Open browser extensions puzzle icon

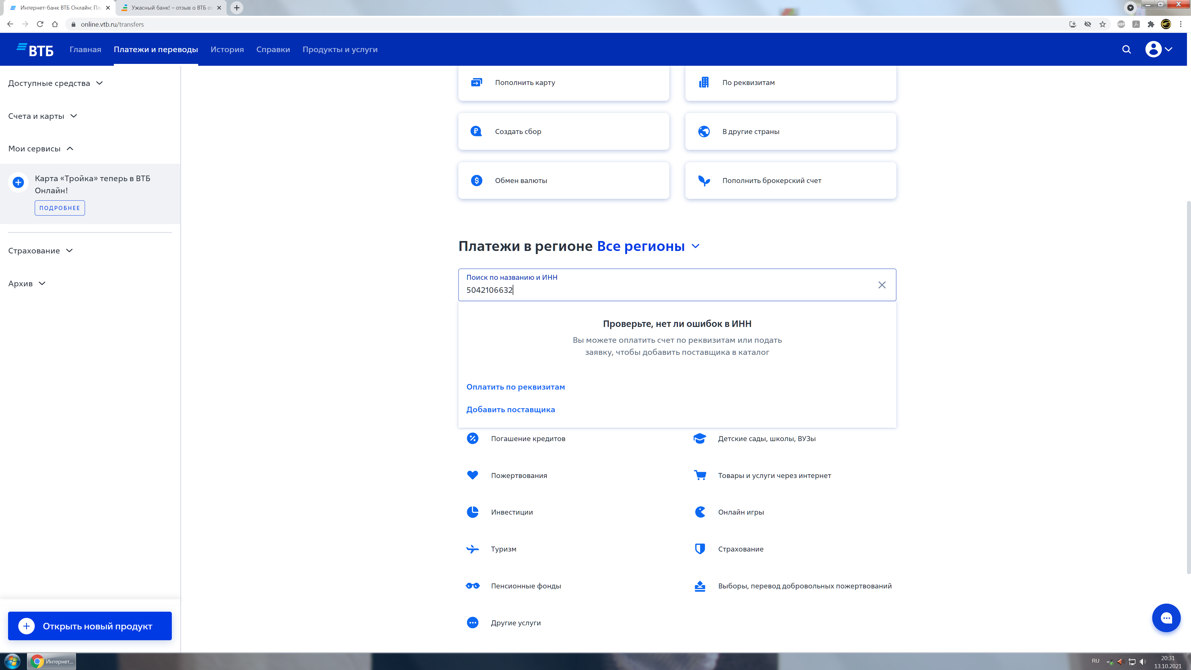point(1151,24)
